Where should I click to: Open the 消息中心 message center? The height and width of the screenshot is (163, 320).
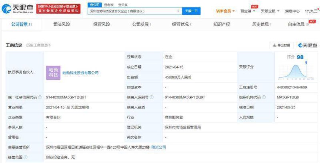(292, 11)
